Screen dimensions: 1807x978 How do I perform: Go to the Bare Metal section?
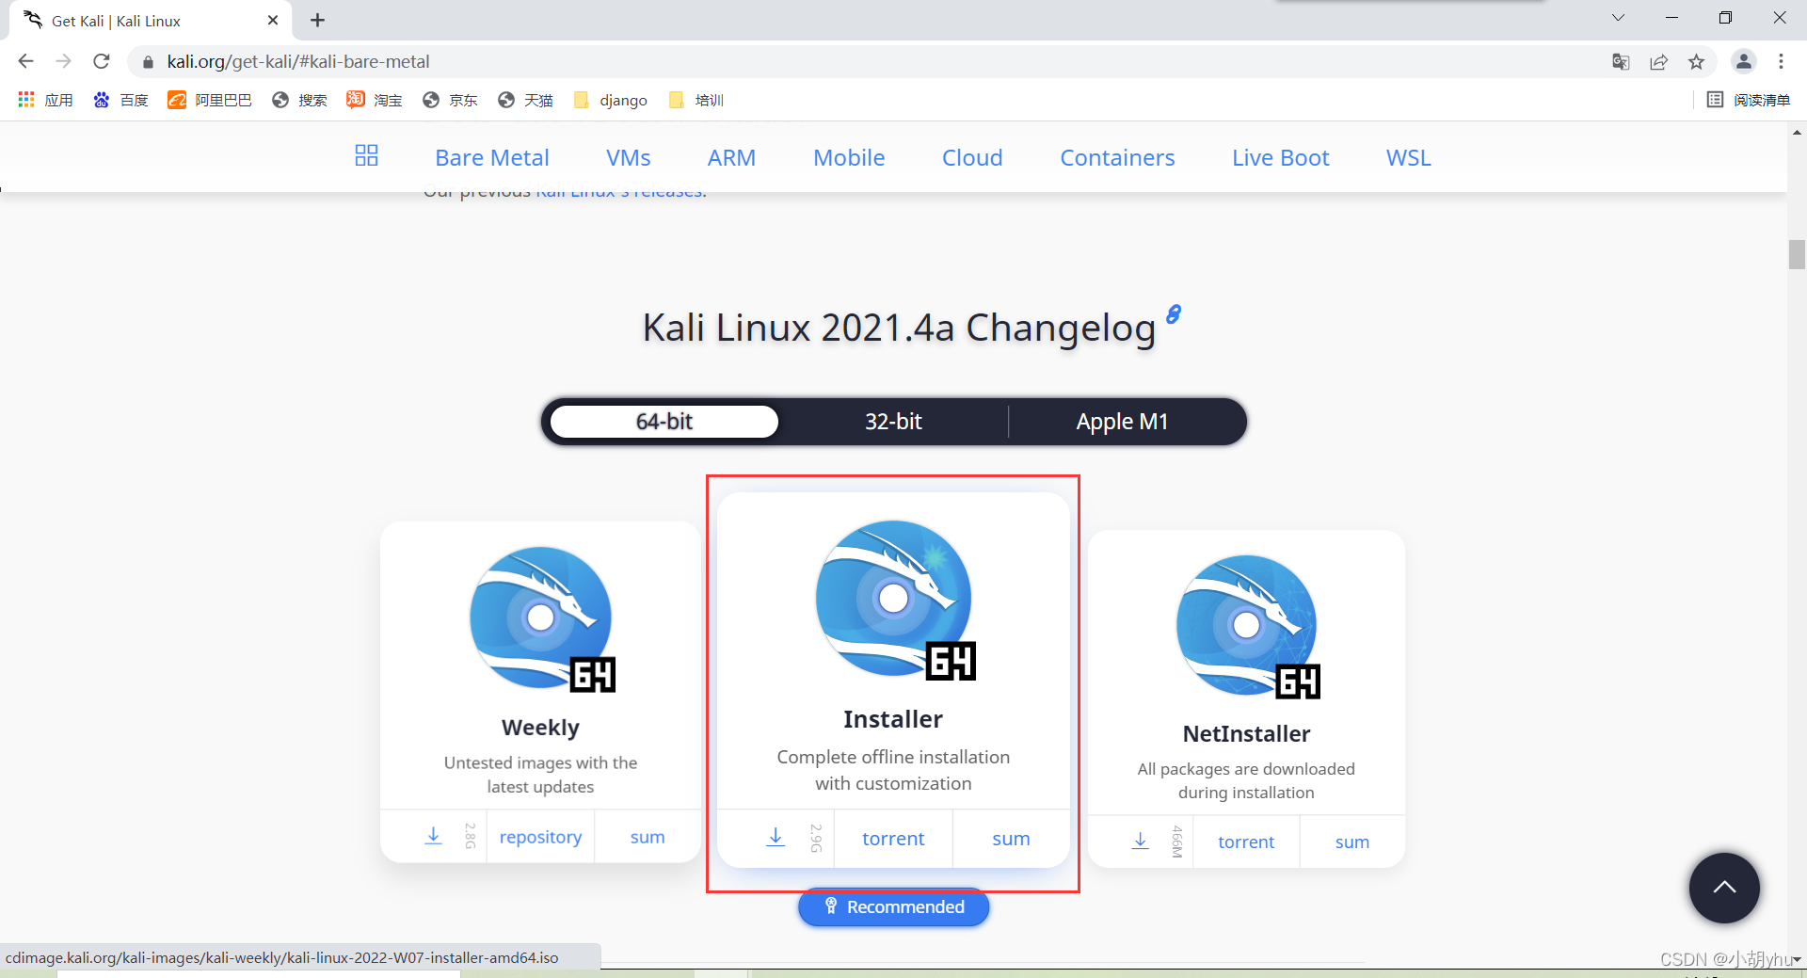coord(492,157)
